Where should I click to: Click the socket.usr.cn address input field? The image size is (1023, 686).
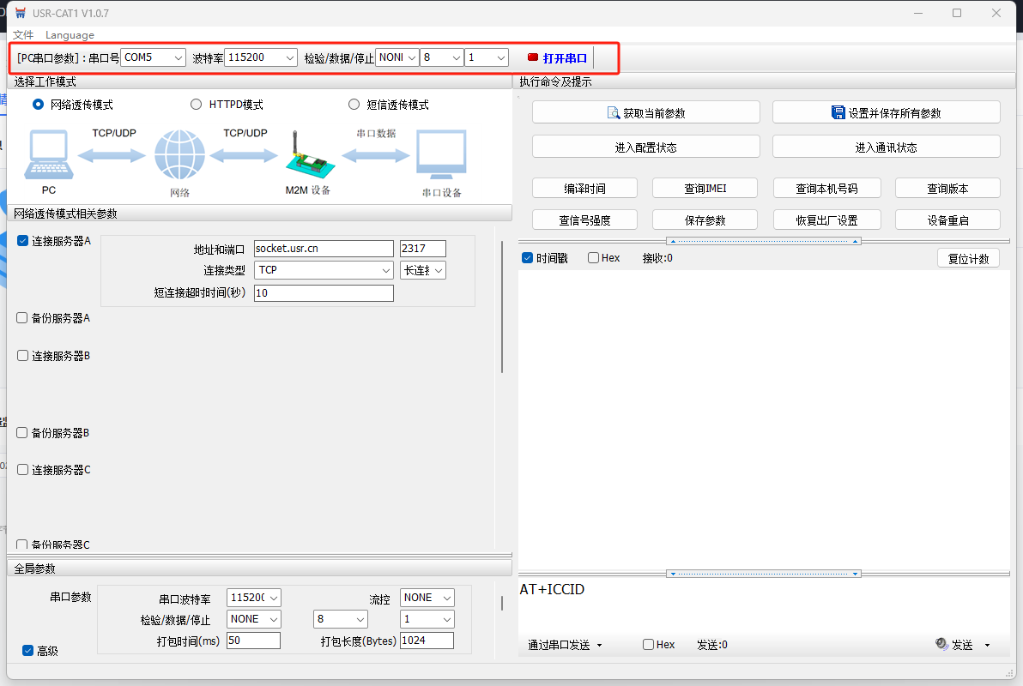pos(323,249)
